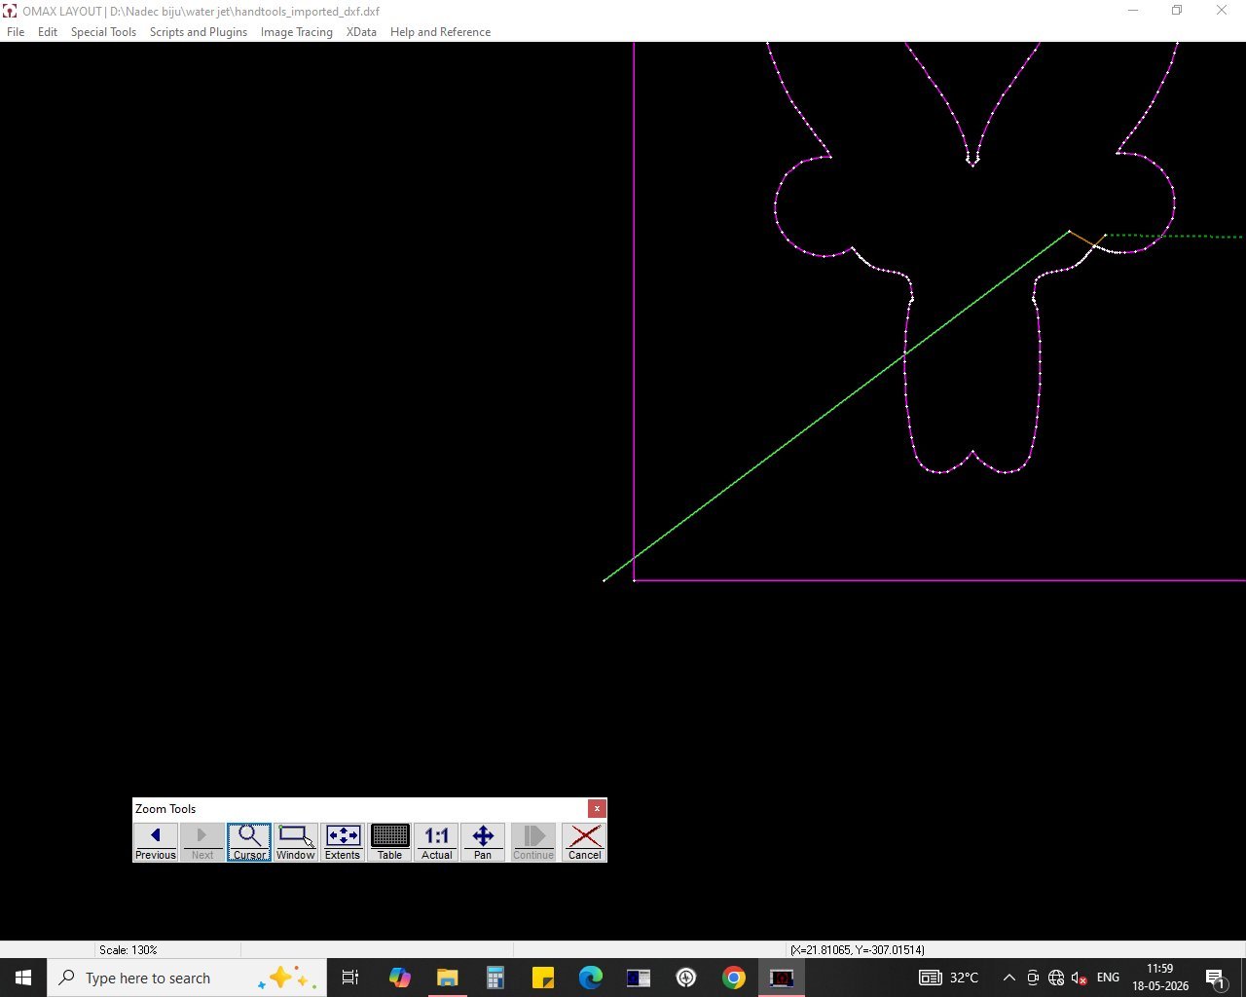1246x997 pixels.
Task: Open the clock showing 11:59
Action: coord(1159,978)
